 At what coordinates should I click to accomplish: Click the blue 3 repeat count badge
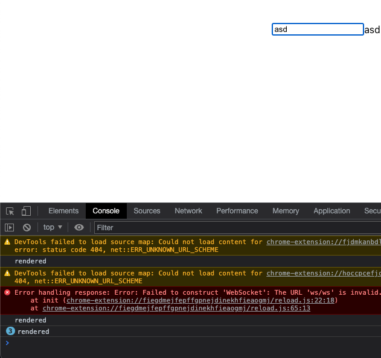(10, 331)
